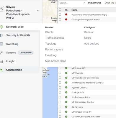Open the UP-Gorakhapur-Crusher network link
The image size is (116, 118).
(83, 102)
